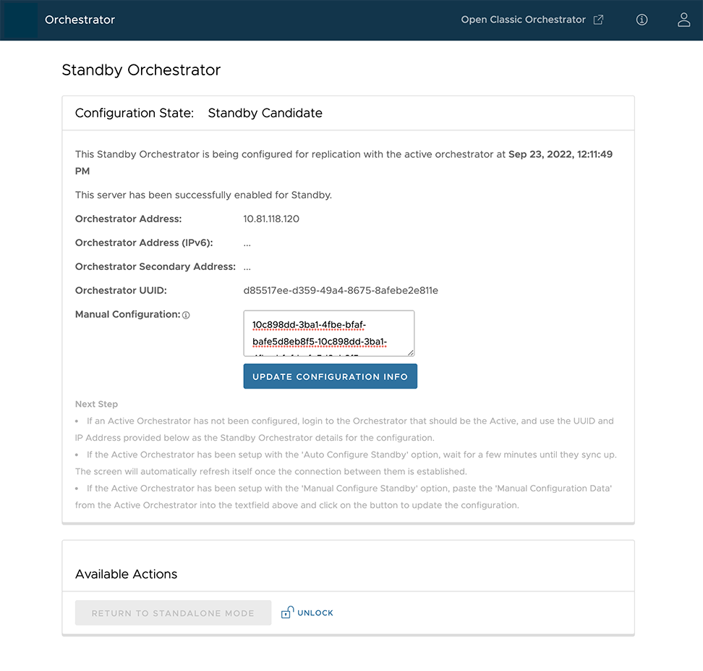Click the Next Step label
Viewport: 703px width, 671px height.
(x=96, y=404)
